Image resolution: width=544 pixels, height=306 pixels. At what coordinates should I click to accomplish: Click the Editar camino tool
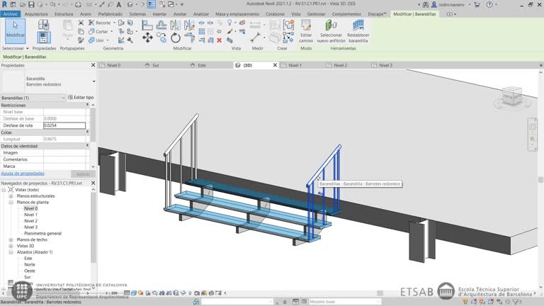(306, 30)
